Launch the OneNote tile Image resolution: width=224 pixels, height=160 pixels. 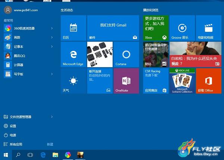[x=126, y=81]
